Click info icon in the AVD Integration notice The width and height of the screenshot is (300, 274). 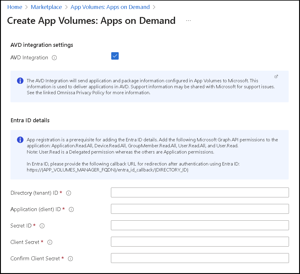(x=20, y=81)
